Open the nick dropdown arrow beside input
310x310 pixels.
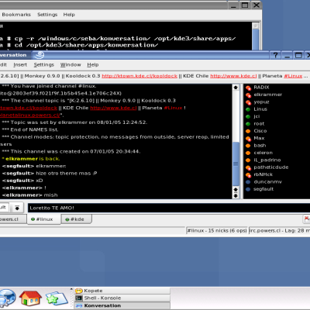point(17,208)
